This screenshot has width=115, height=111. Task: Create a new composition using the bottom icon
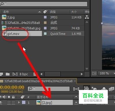tap(15, 74)
